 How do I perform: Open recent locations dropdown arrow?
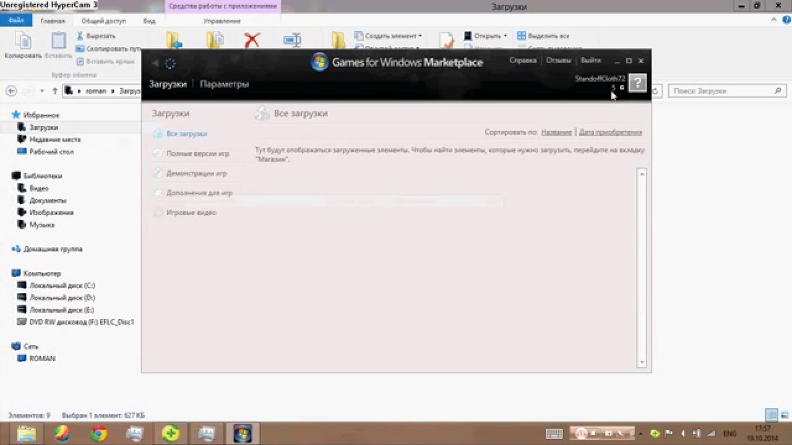click(42, 91)
